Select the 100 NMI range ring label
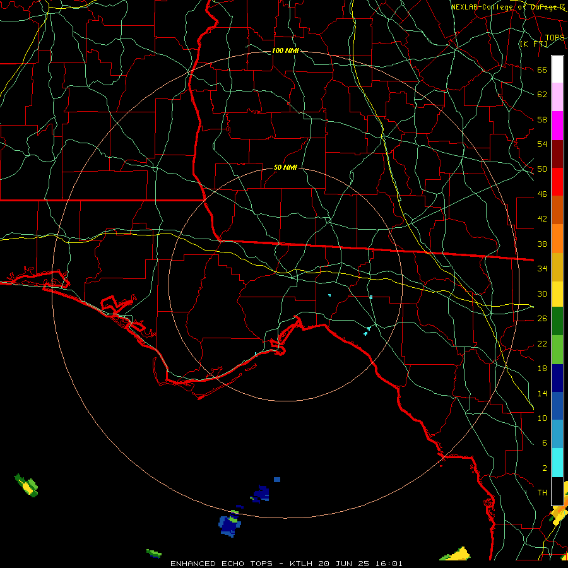The height and width of the screenshot is (568, 568). pyautogui.click(x=285, y=50)
